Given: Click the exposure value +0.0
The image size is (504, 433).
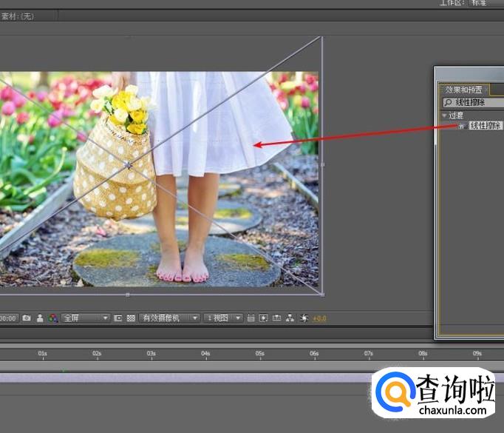Looking at the screenshot, I should [319, 318].
